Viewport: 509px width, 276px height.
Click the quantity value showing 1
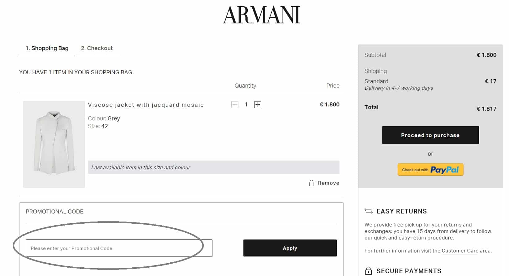pyautogui.click(x=246, y=104)
